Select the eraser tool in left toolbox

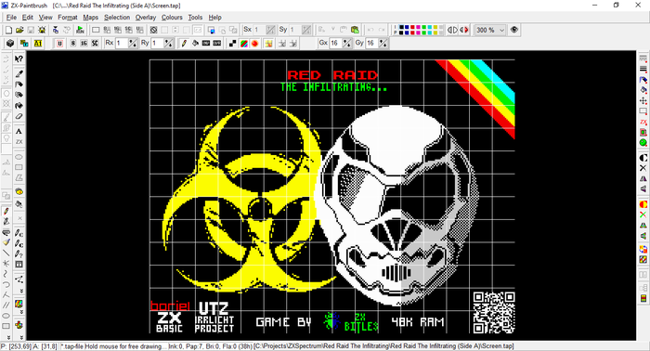coord(19,117)
